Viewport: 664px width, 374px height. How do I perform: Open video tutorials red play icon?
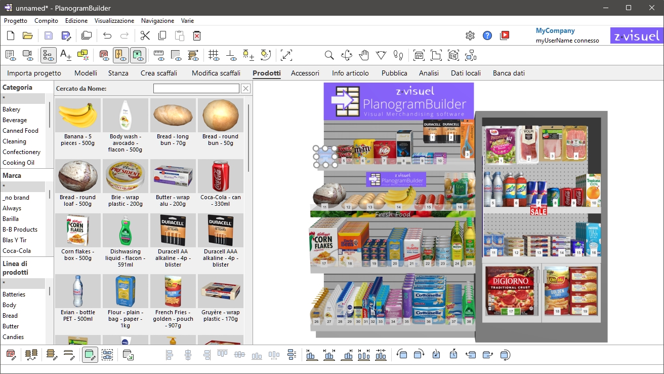pyautogui.click(x=505, y=35)
